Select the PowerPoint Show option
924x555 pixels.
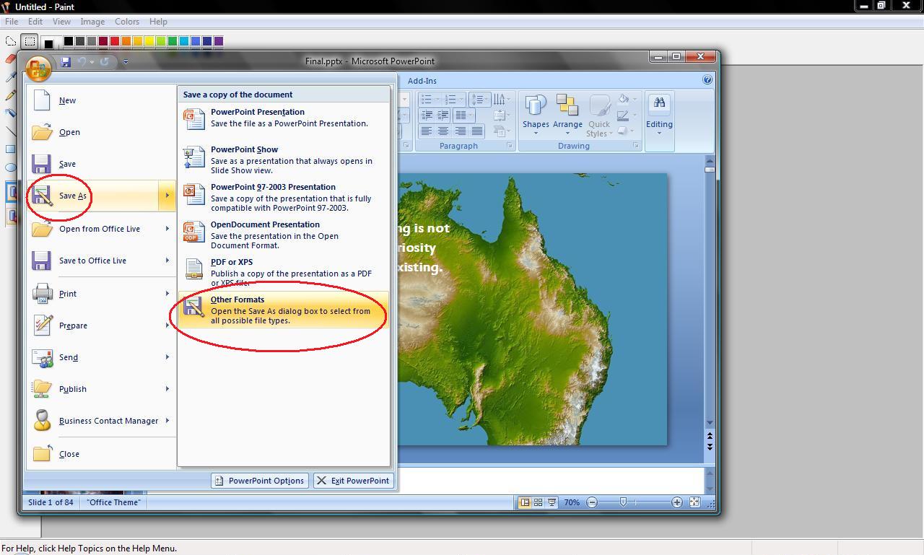tap(284, 159)
